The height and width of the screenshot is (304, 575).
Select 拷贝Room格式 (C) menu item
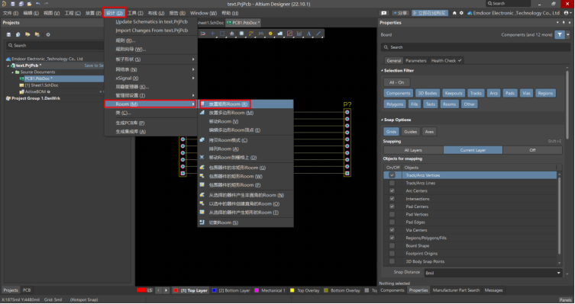(x=246, y=140)
